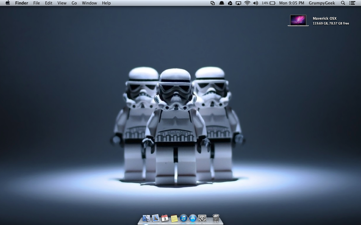Click the 119.69 GB, 78.57 GB free text
Screen dimensions: 361x225
tap(331, 23)
